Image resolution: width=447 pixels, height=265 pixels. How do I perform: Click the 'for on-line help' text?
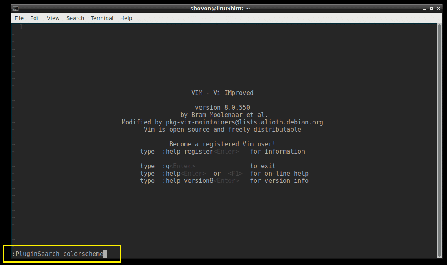pos(279,174)
